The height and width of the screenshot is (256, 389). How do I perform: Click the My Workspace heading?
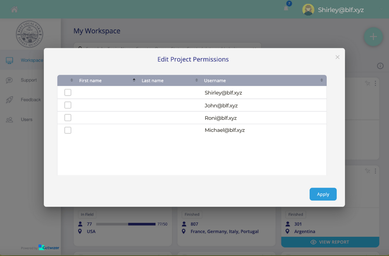click(x=97, y=31)
